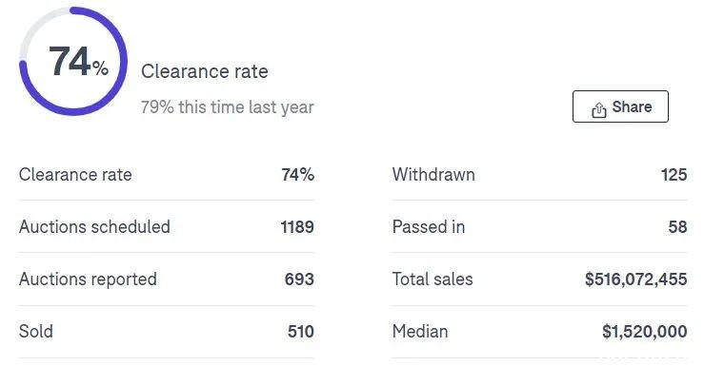Select the Auctions reported row label

pos(88,279)
